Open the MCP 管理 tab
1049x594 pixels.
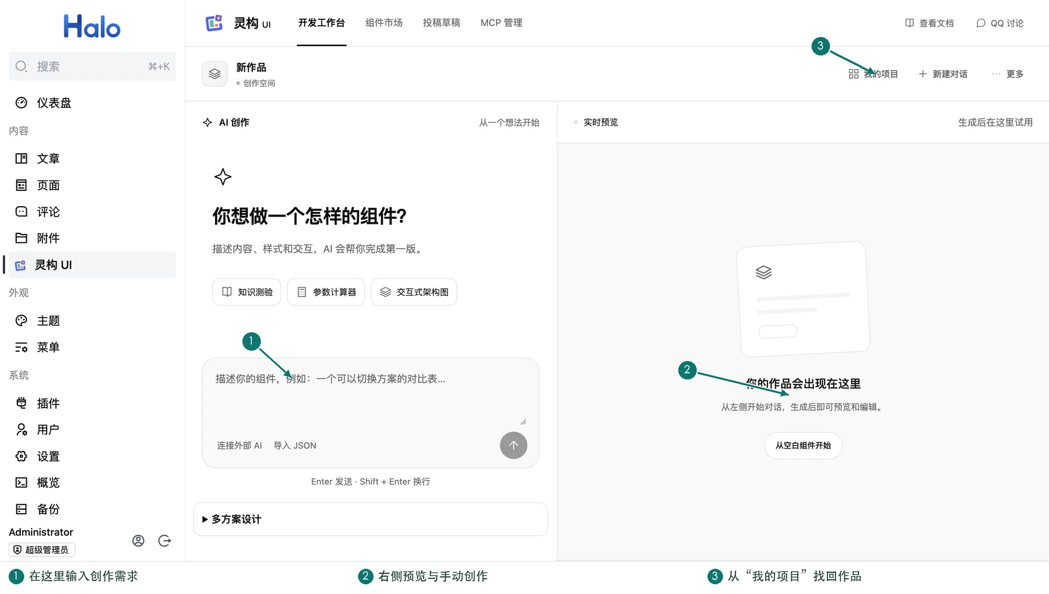[501, 23]
